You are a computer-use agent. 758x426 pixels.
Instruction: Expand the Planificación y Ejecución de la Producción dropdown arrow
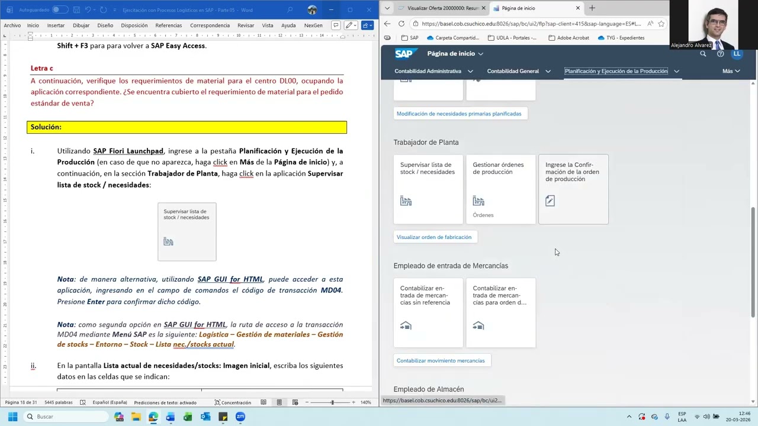point(676,71)
